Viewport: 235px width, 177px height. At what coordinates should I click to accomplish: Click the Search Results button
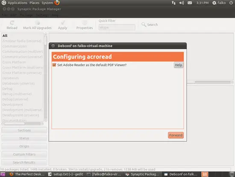[24, 162]
